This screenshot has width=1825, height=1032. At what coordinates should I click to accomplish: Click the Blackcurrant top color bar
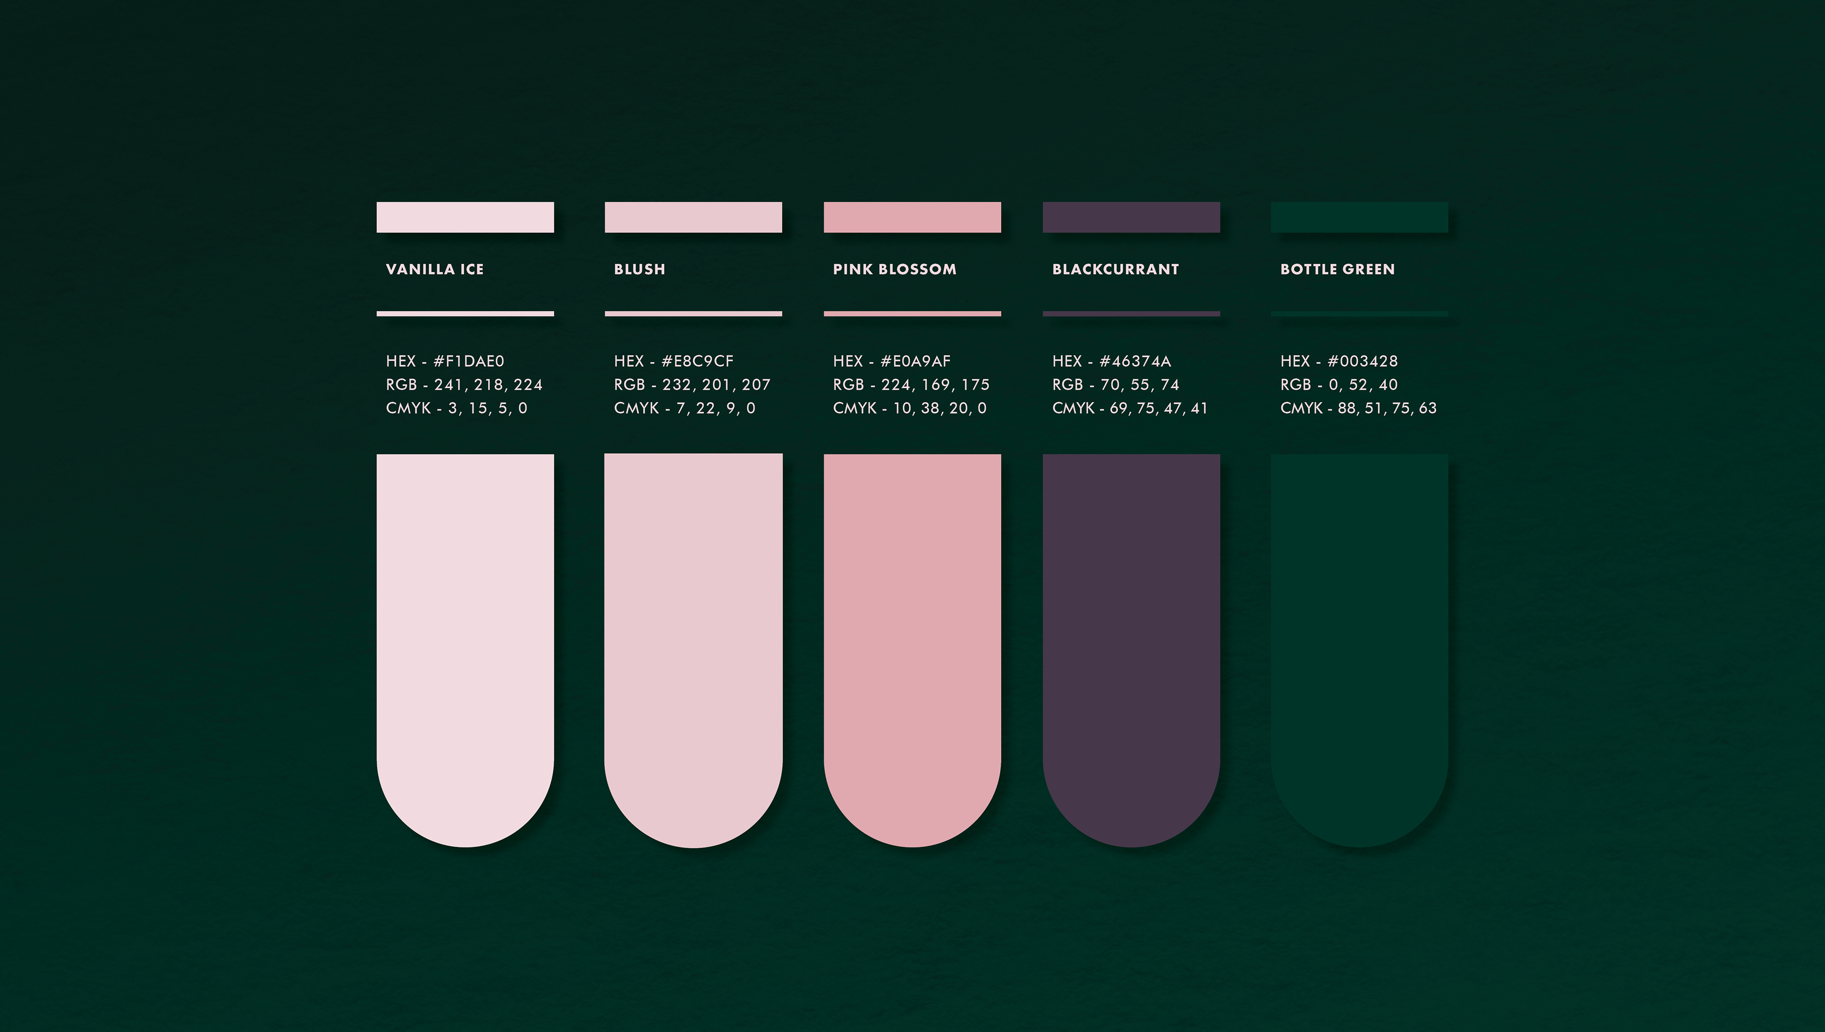1131,217
